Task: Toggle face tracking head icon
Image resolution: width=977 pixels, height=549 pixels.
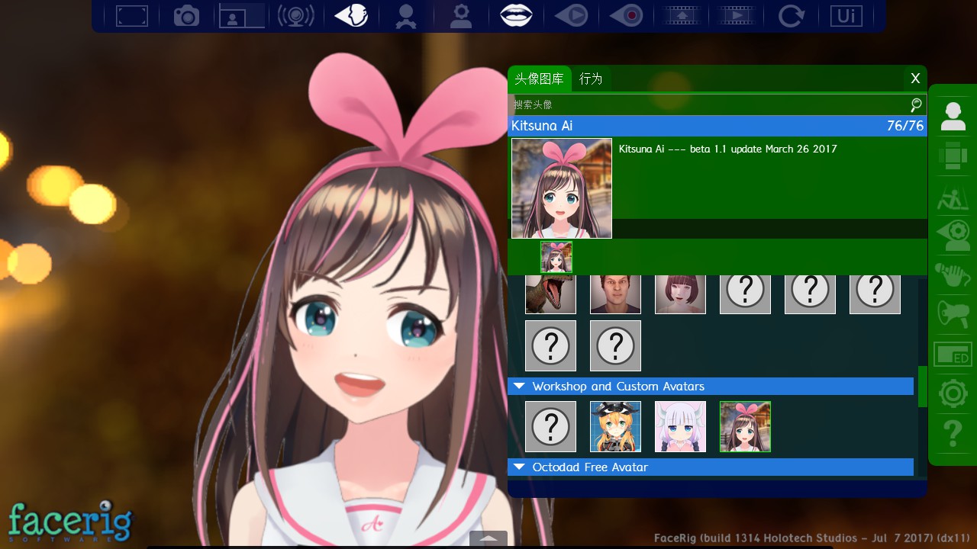Action: coord(351,15)
